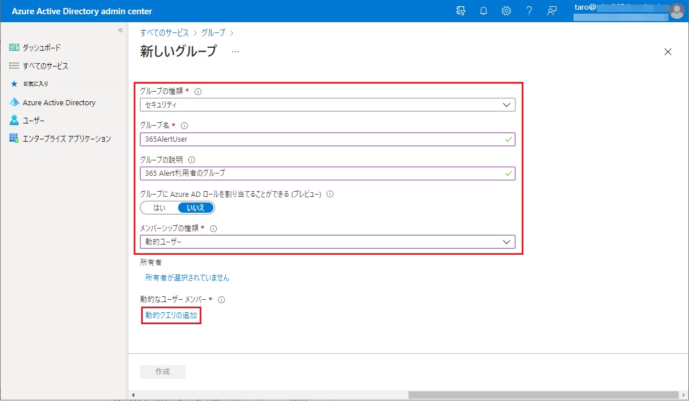Click info icon beside メンバーシップの種類
This screenshot has width=689, height=401.
pos(214,229)
